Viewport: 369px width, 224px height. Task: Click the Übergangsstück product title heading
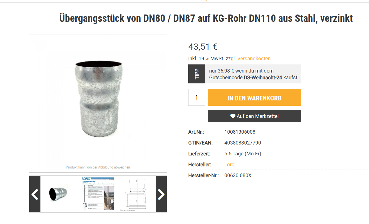click(x=206, y=18)
